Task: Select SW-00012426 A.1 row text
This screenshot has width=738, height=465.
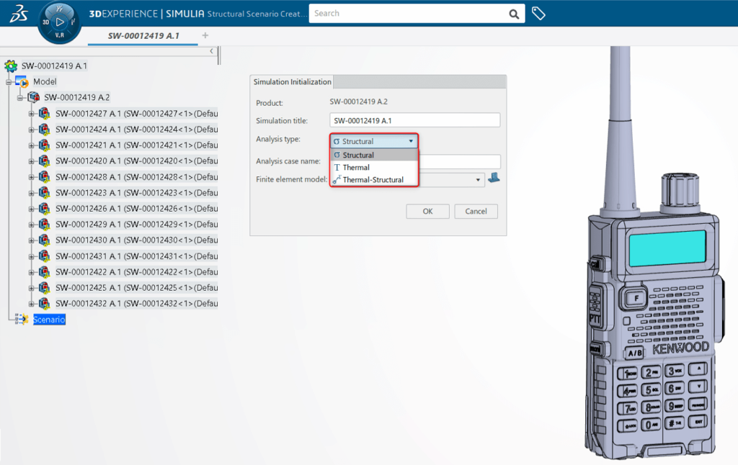Action: [x=136, y=208]
